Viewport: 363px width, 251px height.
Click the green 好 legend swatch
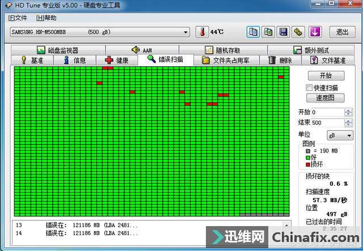point(307,158)
